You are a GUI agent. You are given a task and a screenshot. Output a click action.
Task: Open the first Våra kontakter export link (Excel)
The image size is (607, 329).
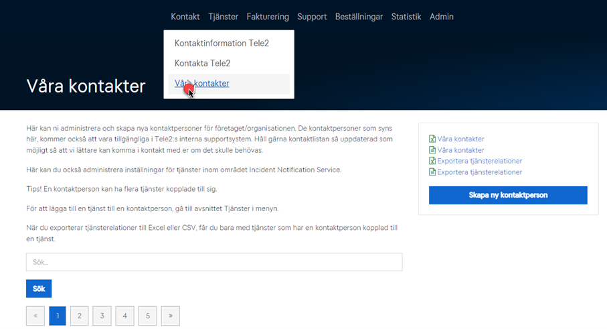tap(460, 139)
